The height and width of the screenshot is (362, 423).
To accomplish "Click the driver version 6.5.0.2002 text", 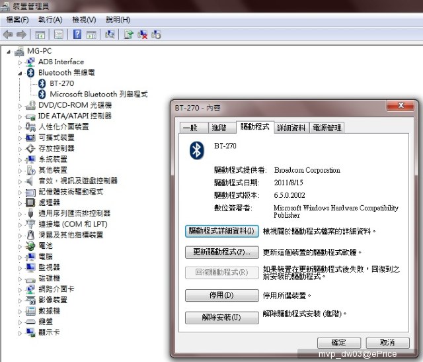I will tap(289, 195).
